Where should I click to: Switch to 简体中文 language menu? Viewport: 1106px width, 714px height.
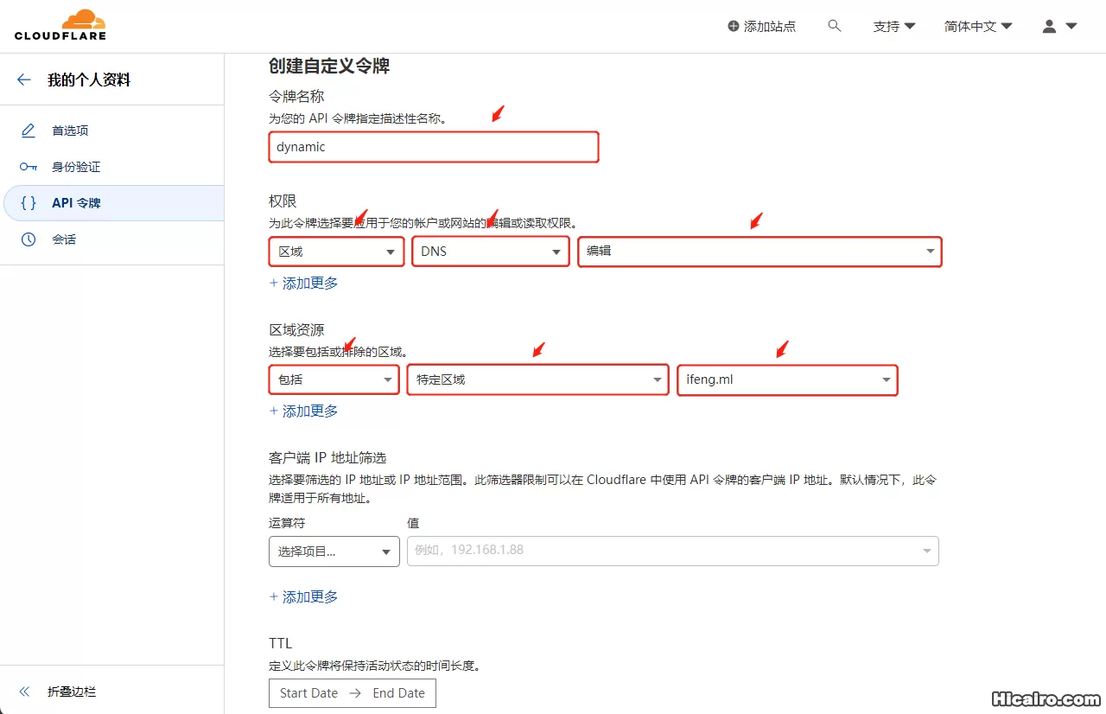[976, 26]
